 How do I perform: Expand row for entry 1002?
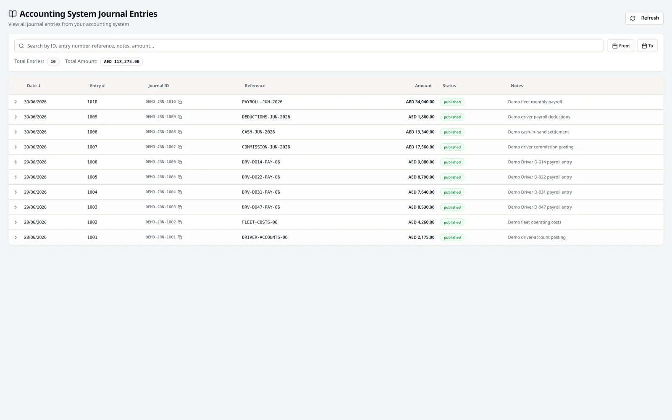point(16,223)
